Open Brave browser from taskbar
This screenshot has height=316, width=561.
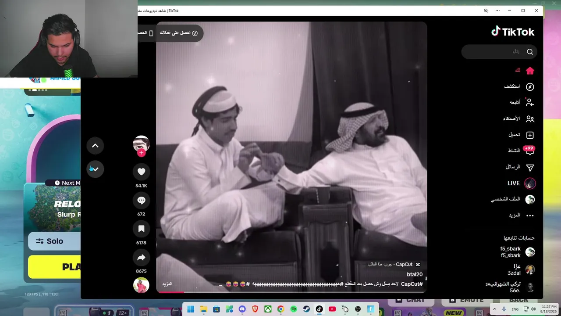tap(255, 309)
